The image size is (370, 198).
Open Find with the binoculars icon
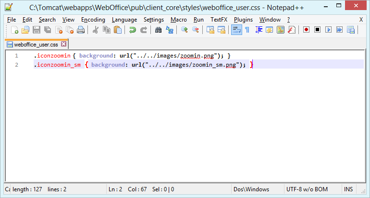159,30
